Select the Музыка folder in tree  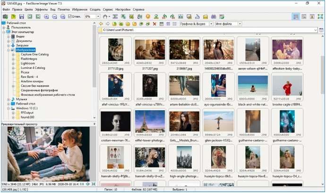pos(21,99)
